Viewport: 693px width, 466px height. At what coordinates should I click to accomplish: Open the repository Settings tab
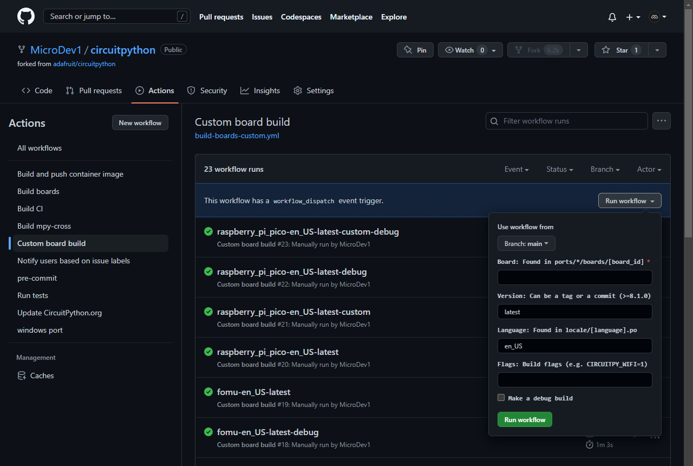click(313, 90)
